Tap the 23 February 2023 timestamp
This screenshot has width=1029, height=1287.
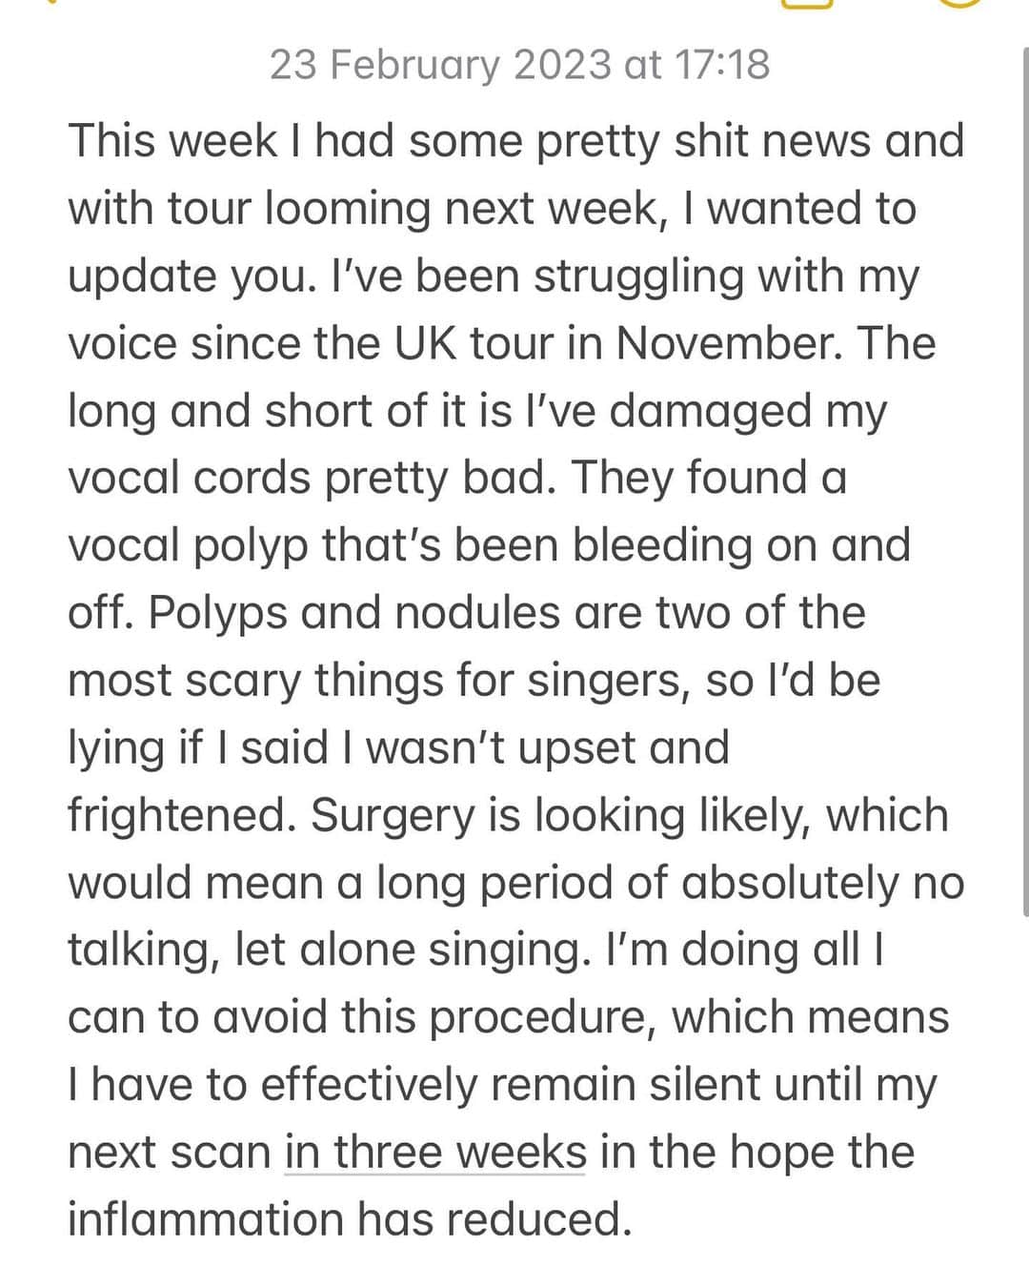(519, 65)
